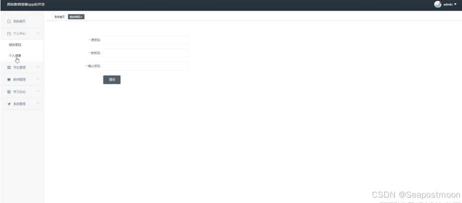The width and height of the screenshot is (462, 203).
Task: Focus the 确认密码 input field
Action: pos(145,66)
